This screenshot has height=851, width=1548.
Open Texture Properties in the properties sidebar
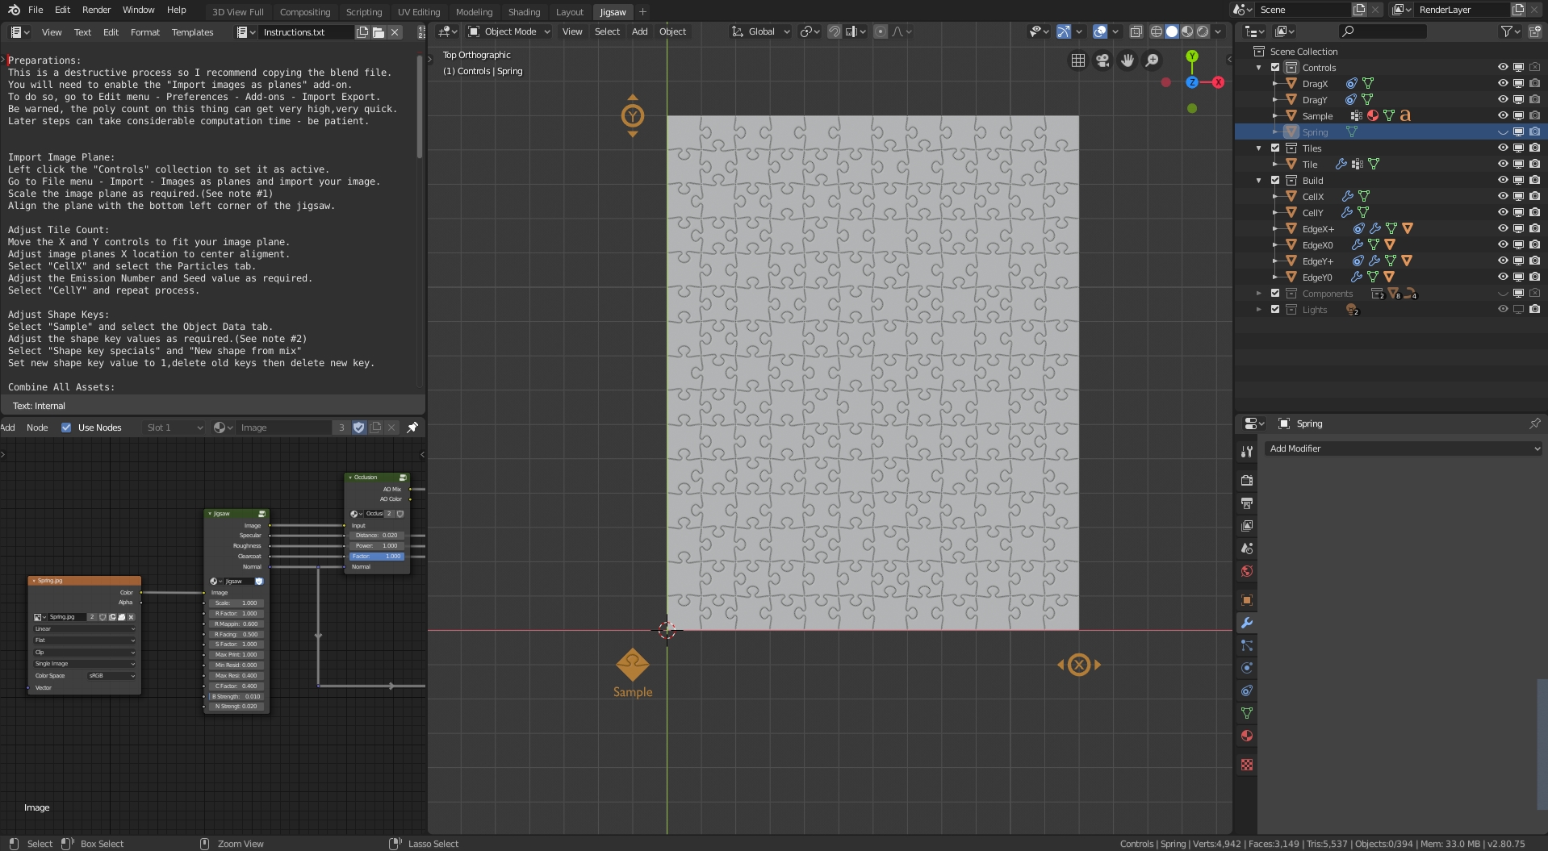pos(1247,764)
